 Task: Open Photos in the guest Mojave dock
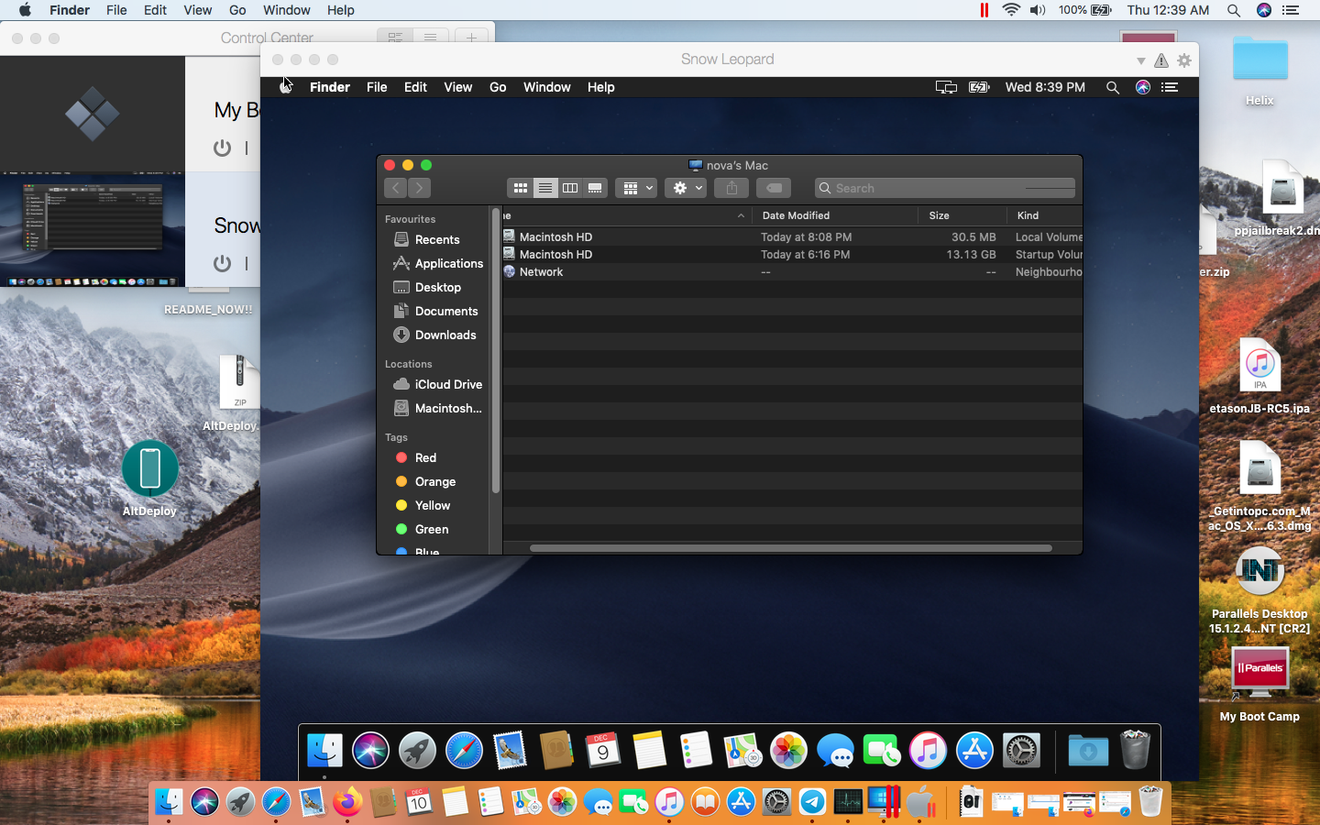[x=788, y=751]
